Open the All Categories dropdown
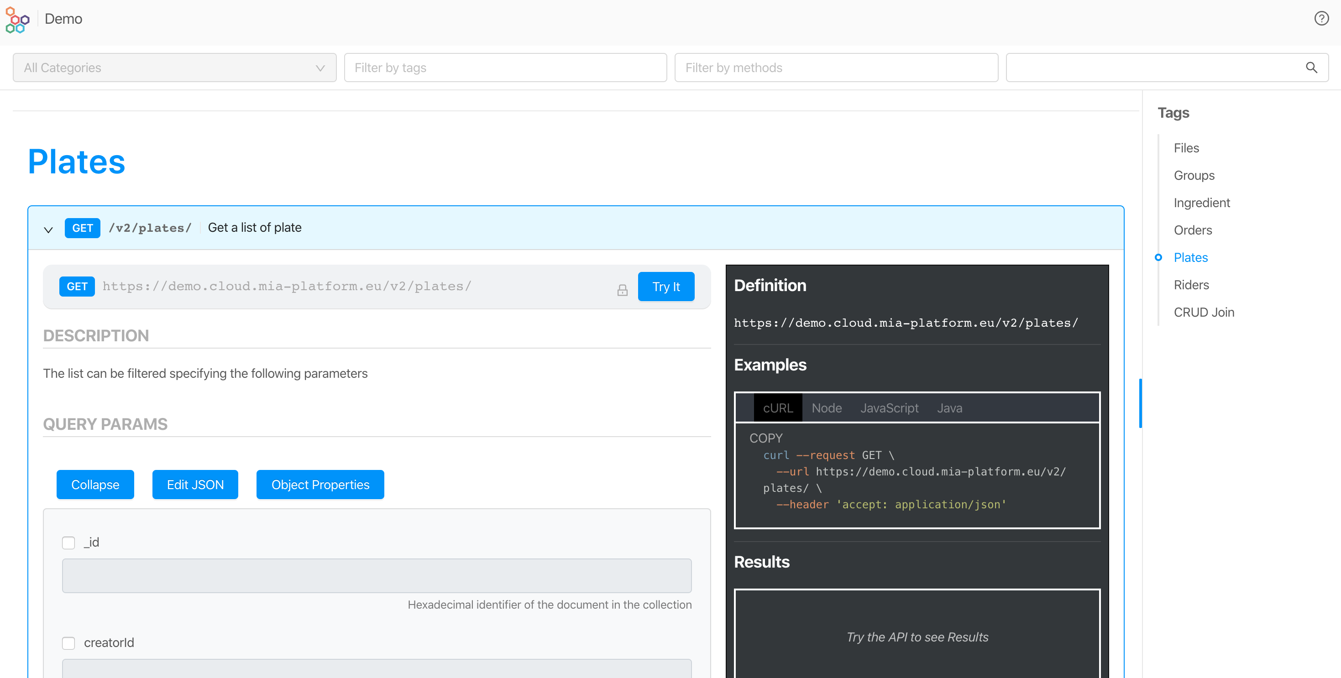 (x=174, y=67)
